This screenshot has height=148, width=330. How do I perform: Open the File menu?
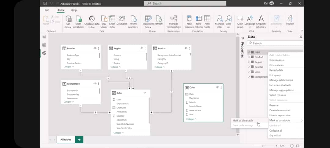47,10
